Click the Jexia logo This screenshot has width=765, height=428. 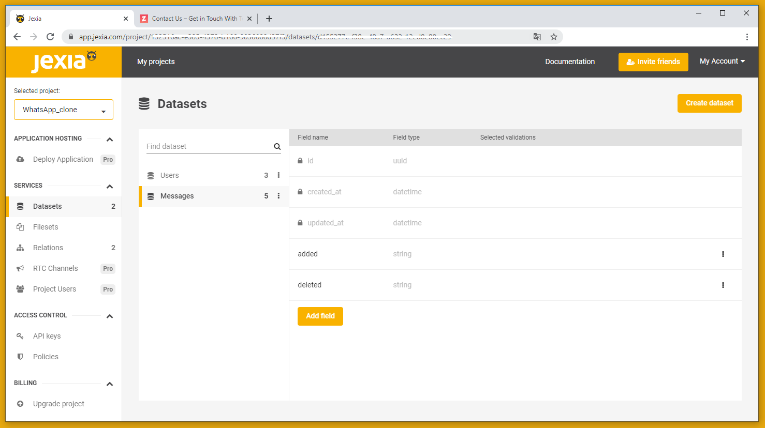[x=64, y=62]
